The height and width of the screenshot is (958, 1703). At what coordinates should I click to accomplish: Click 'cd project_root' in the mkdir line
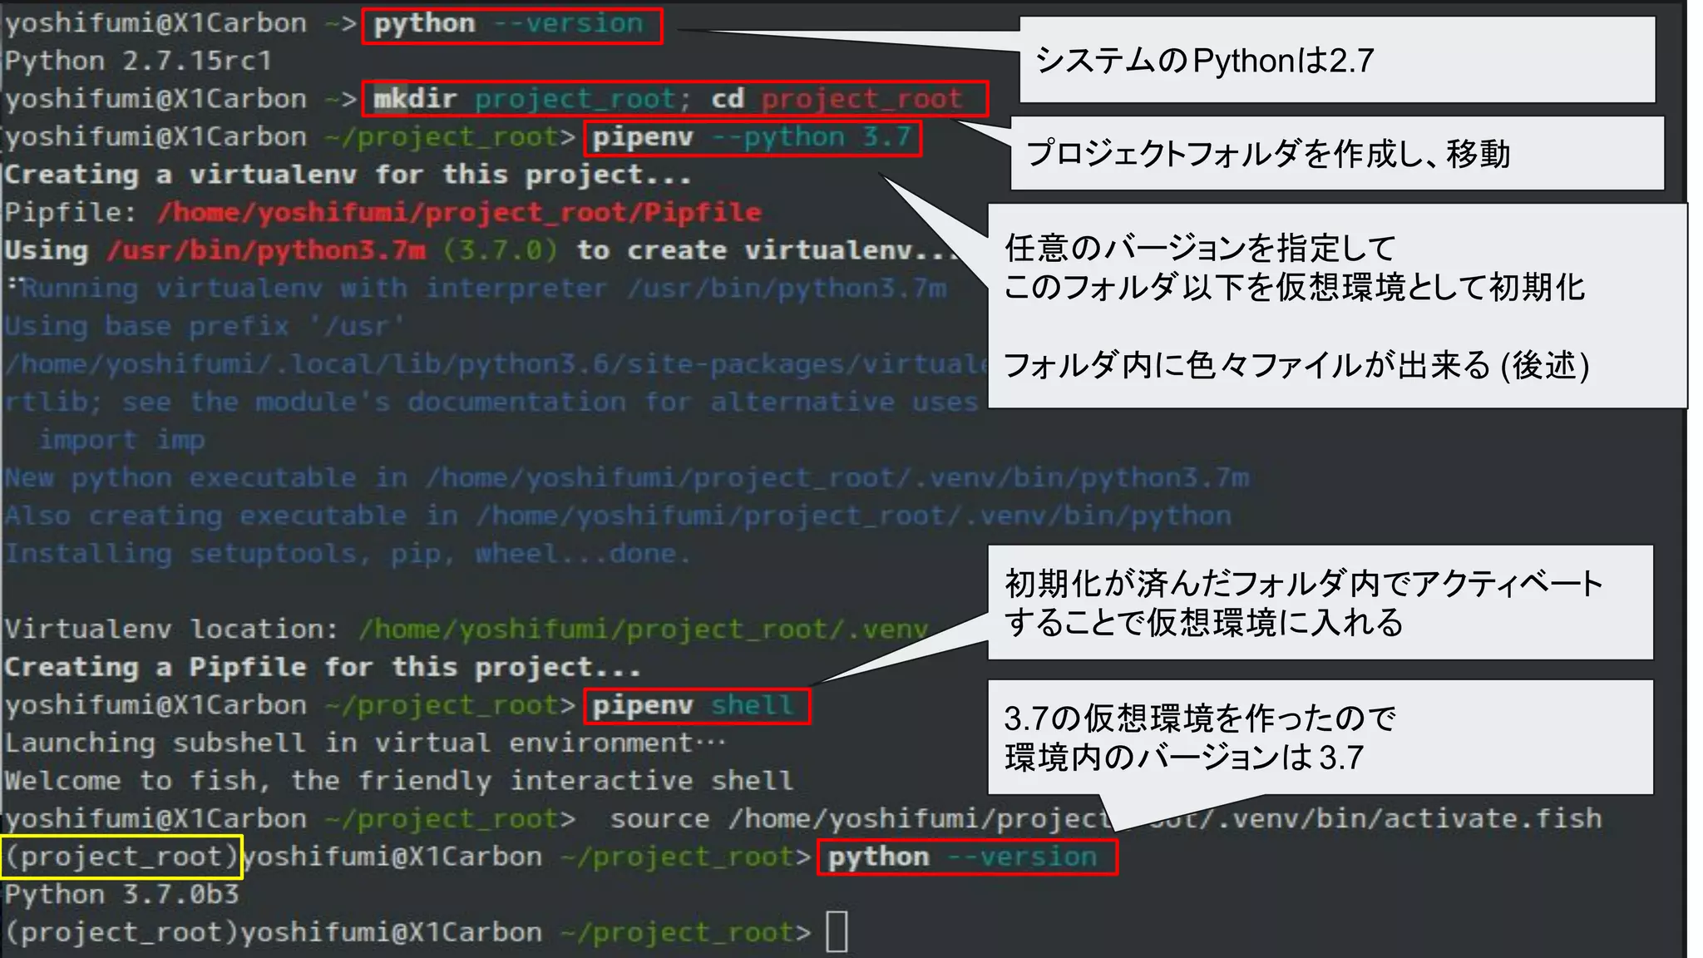[x=836, y=99]
